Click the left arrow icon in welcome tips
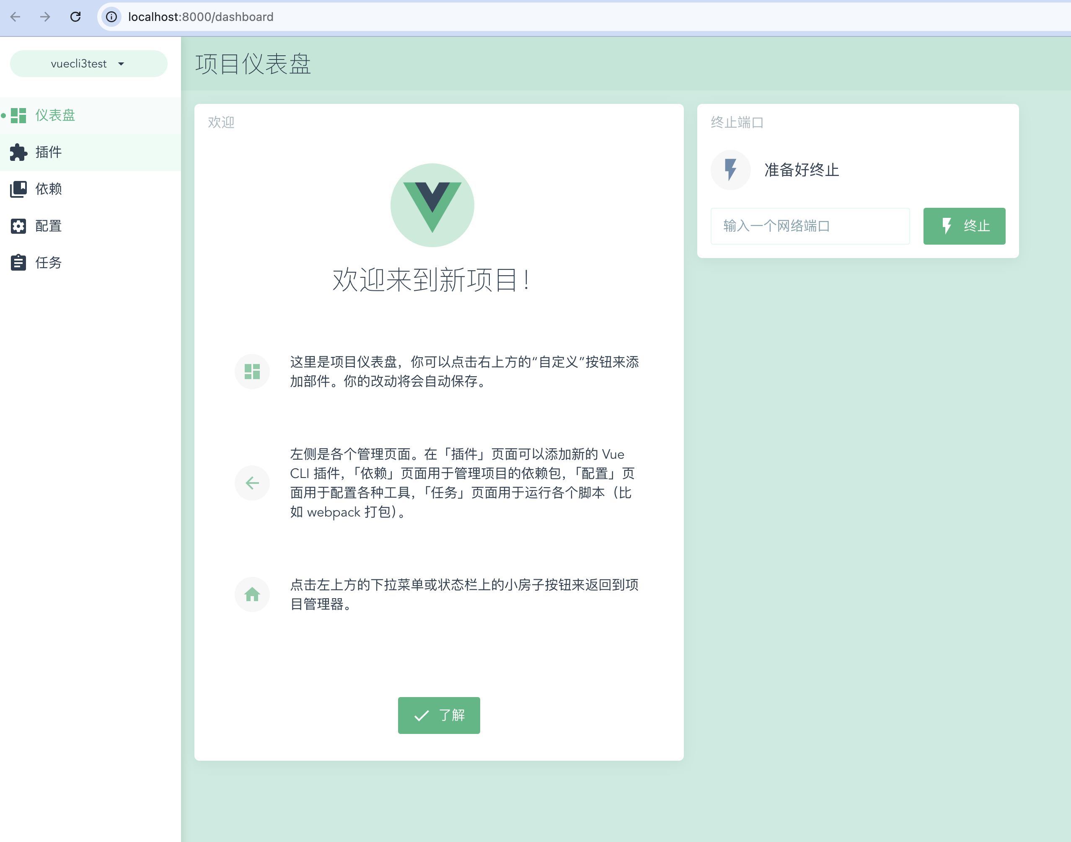 point(252,483)
